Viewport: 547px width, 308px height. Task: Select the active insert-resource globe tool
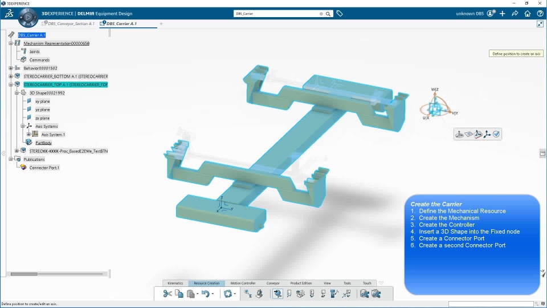[277, 294]
